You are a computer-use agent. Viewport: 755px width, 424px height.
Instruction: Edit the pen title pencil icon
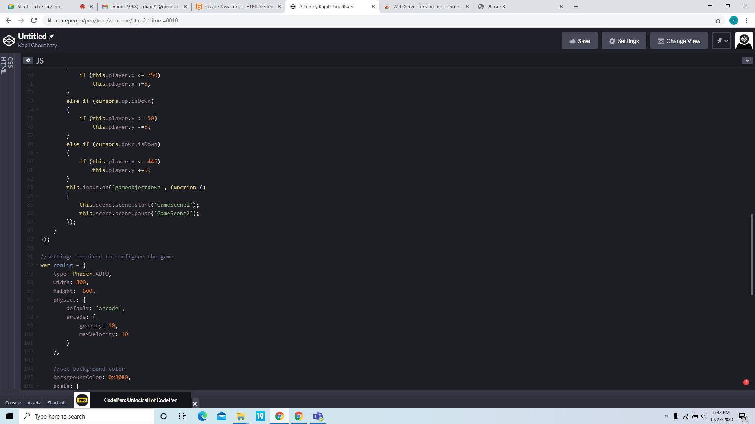point(52,36)
